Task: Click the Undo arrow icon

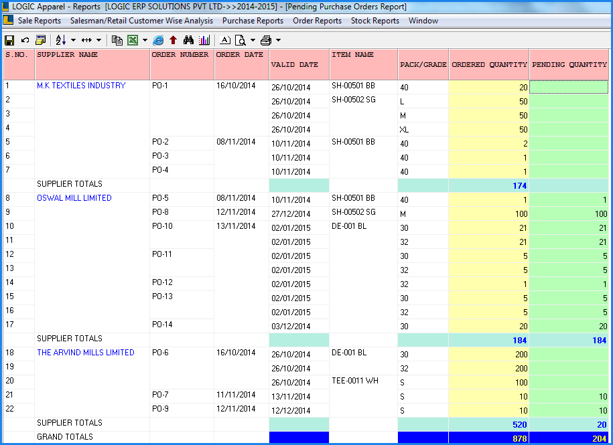Action: pos(25,40)
